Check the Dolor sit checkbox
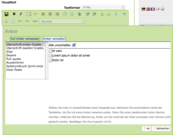Viewport: 173px width, 135px height. coord(50,60)
